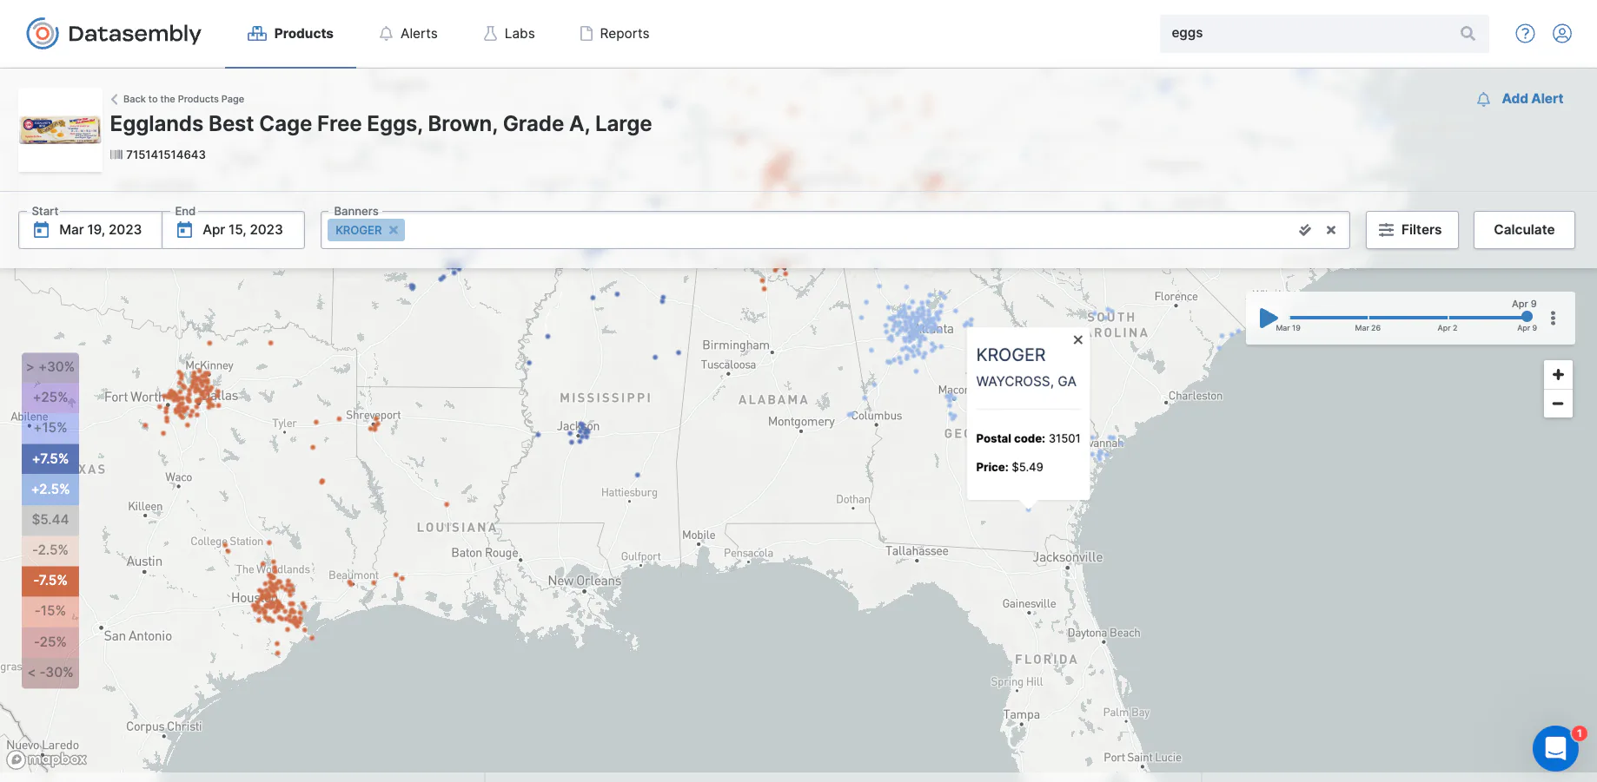Click the San Antonio map label

(138, 636)
